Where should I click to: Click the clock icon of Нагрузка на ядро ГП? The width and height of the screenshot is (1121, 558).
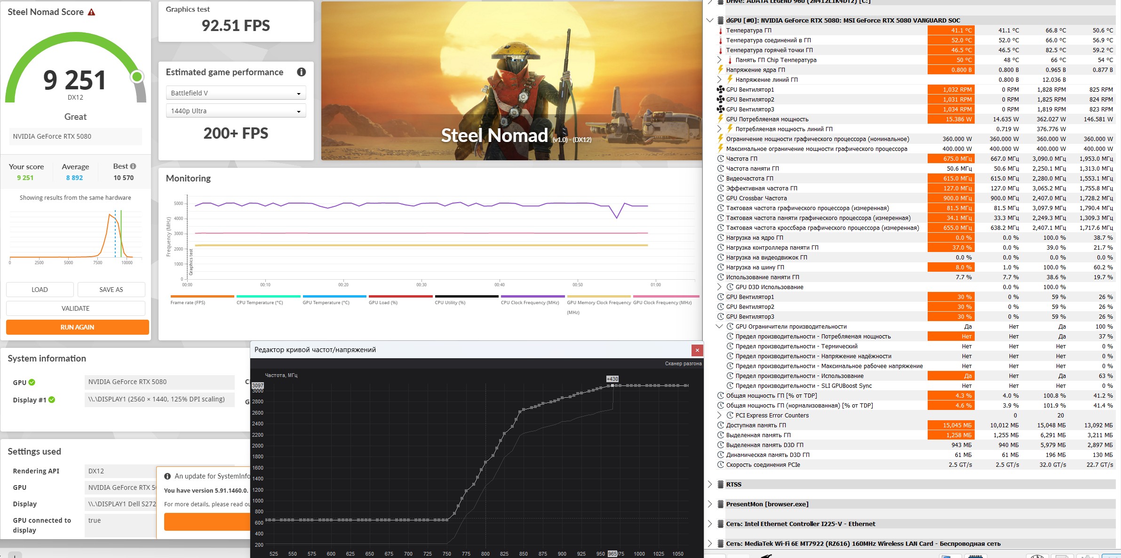click(x=720, y=238)
